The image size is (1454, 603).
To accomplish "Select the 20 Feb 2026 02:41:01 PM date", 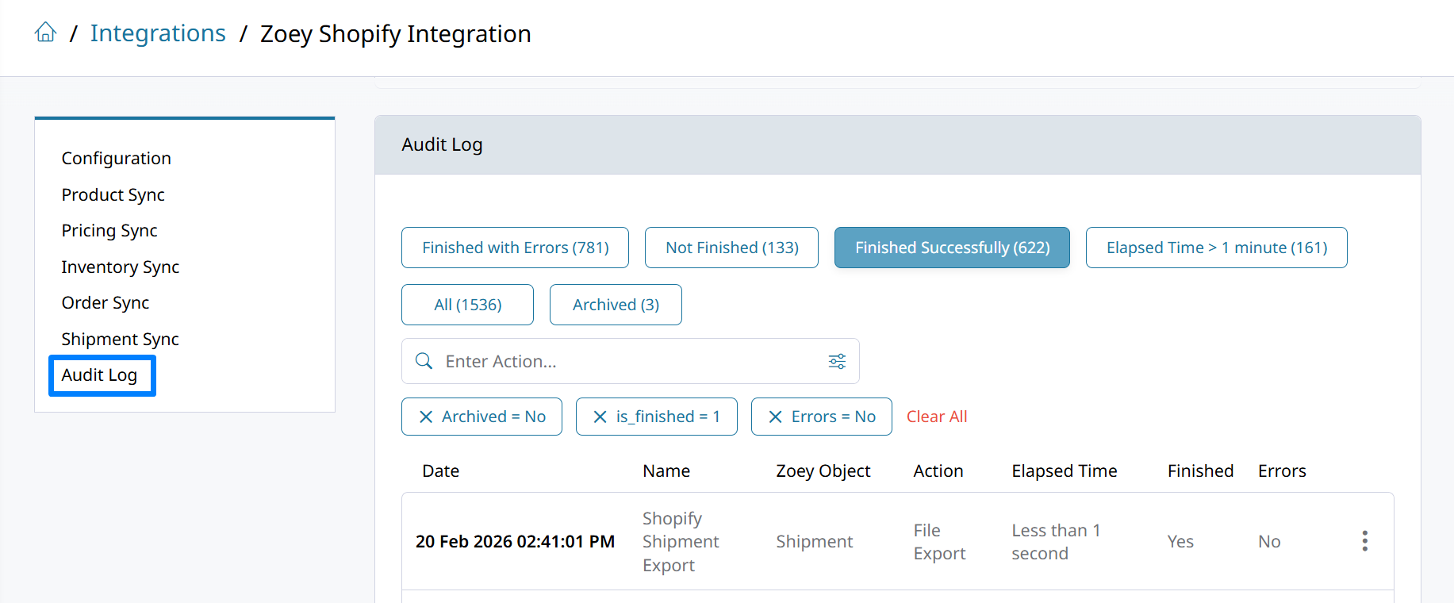I will (x=516, y=541).
